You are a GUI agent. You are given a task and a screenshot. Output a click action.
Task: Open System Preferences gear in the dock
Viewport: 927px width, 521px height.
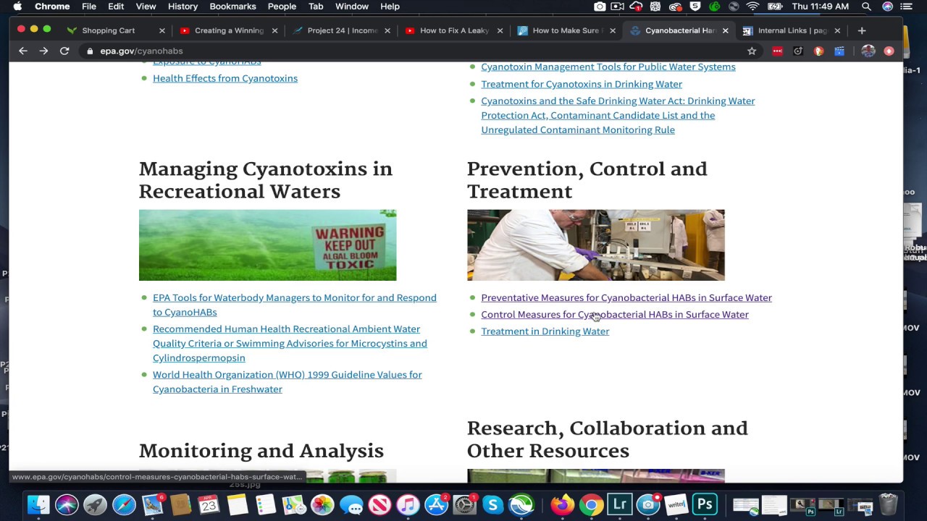pos(464,504)
